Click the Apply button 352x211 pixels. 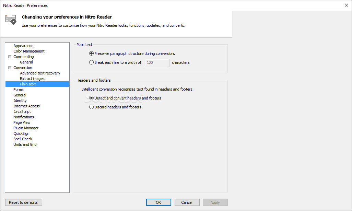[215, 202]
